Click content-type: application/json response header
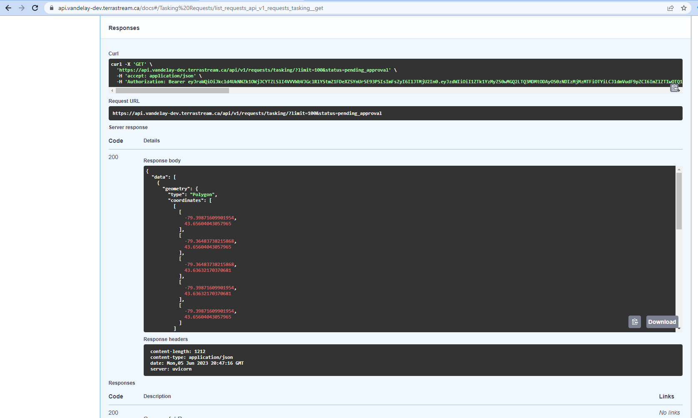Image resolution: width=698 pixels, height=418 pixels. pos(192,357)
